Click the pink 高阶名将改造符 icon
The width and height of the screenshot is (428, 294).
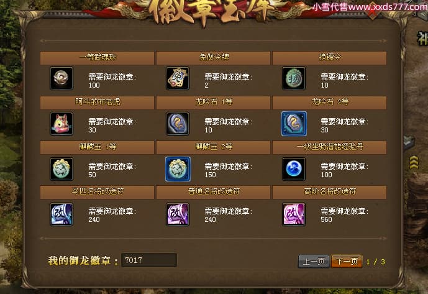click(x=294, y=214)
